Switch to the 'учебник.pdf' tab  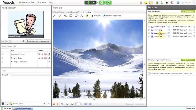(x=73, y=12)
